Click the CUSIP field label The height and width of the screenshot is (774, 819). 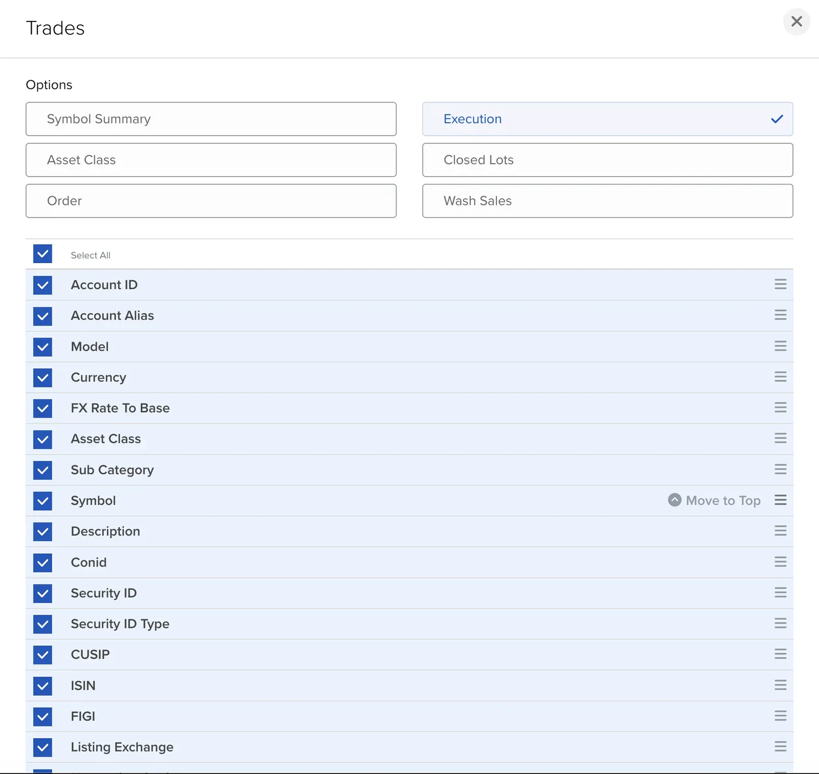[x=90, y=655]
